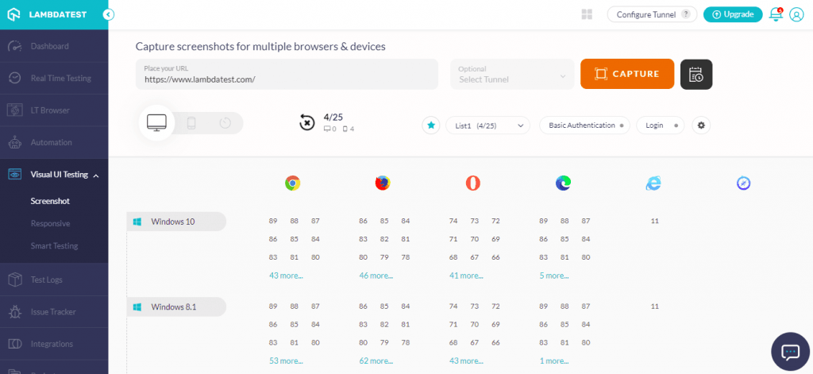Open the schedule screenshot calendar icon
The height and width of the screenshot is (374, 813).
coord(696,74)
